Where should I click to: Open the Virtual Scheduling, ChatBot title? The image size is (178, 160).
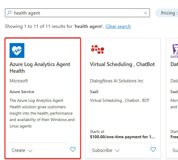pyautogui.click(x=122, y=64)
